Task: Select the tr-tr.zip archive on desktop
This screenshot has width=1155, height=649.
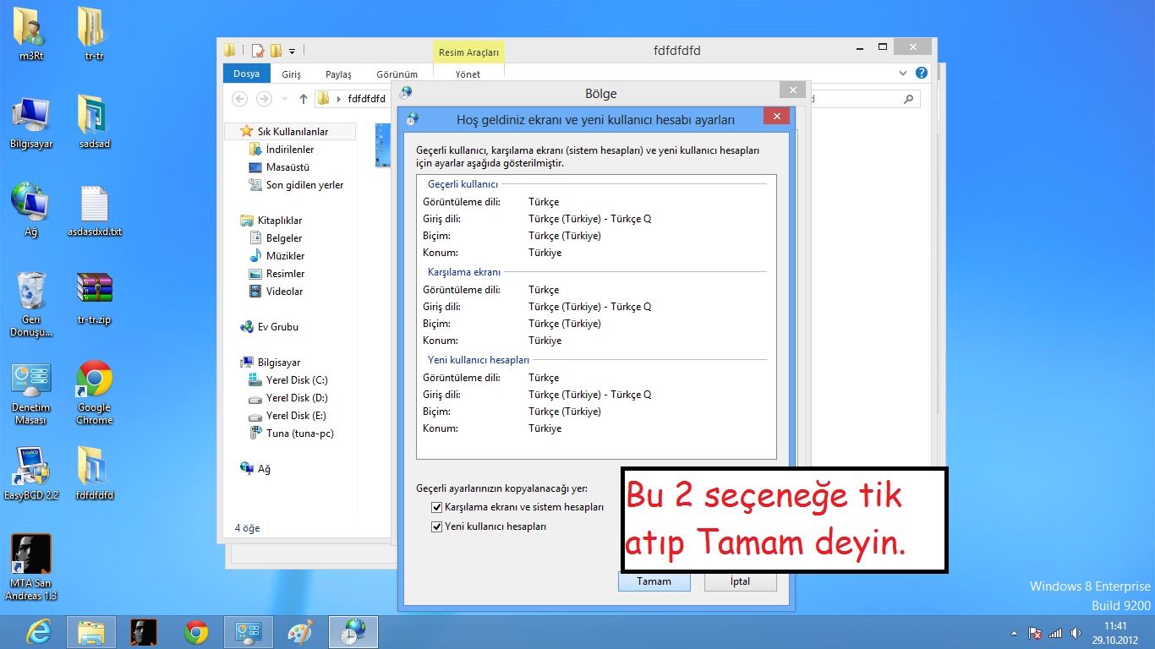Action: [x=95, y=298]
